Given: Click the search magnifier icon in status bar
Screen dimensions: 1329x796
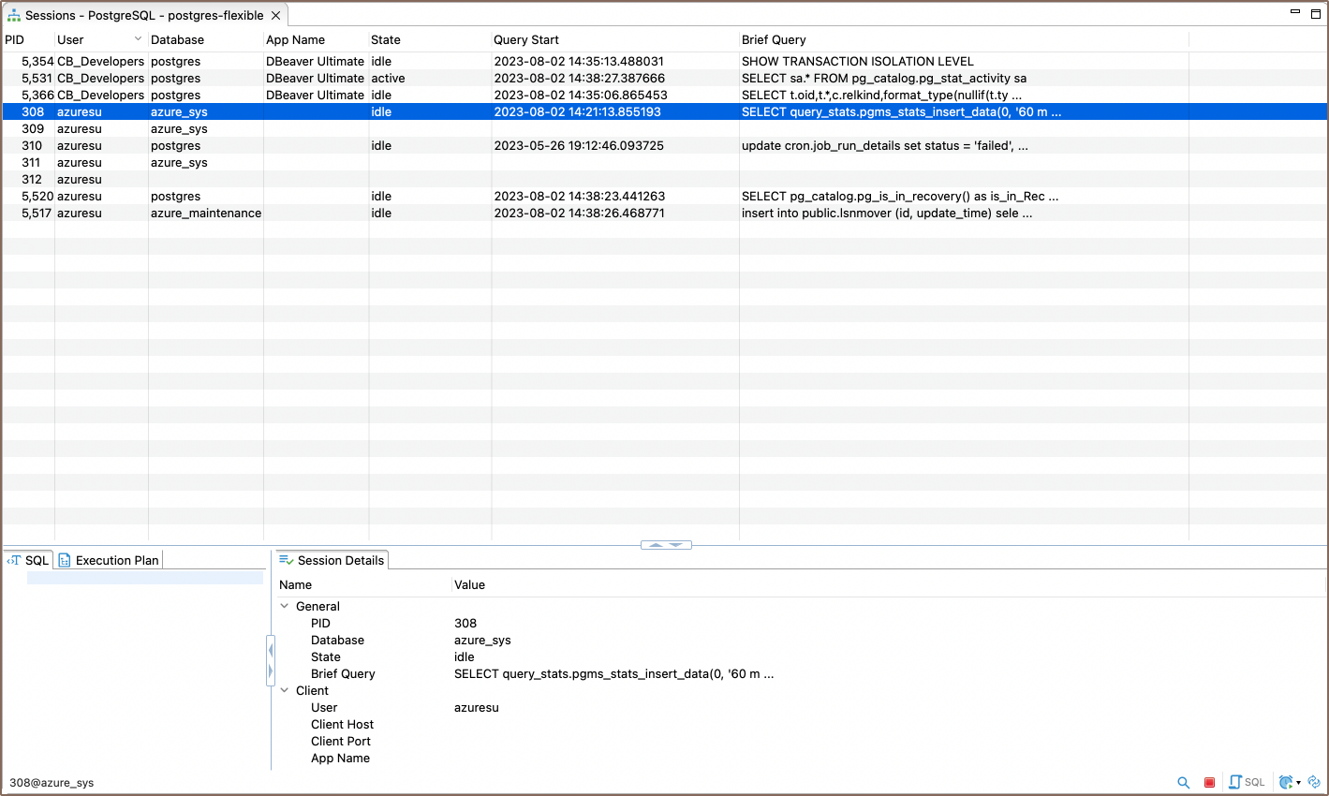Looking at the screenshot, I should (1184, 783).
